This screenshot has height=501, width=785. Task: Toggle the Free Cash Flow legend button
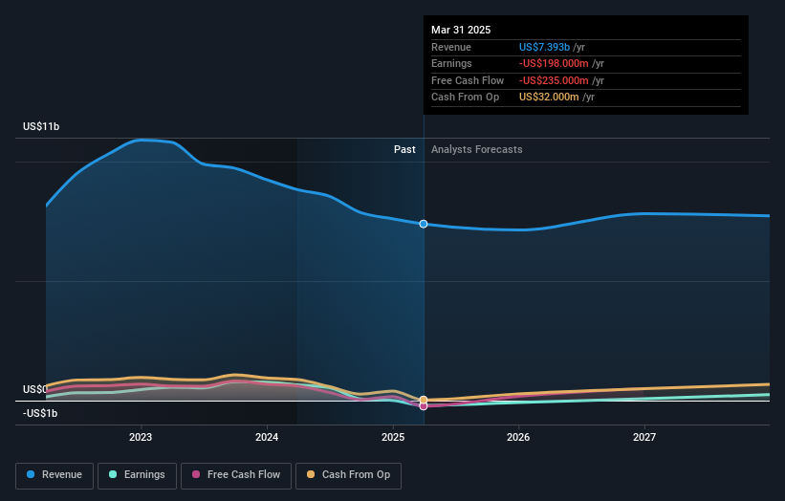click(x=236, y=475)
